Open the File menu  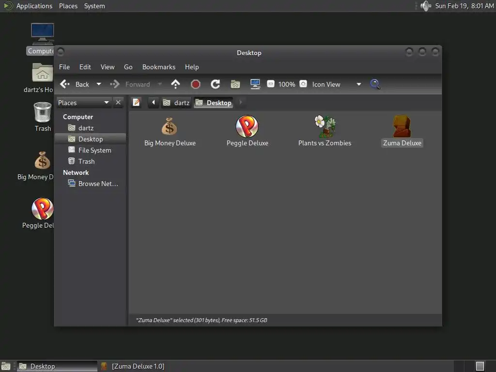click(64, 67)
